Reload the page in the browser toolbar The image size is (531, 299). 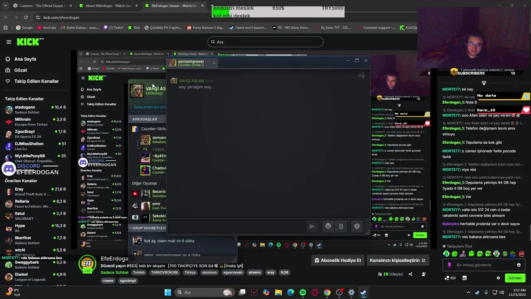[x=26, y=17]
